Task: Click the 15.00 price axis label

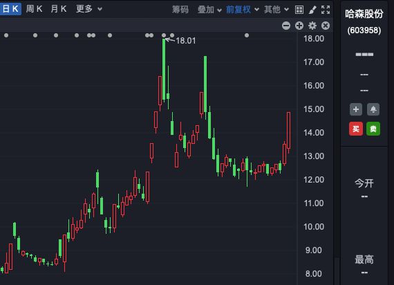Action: [314, 109]
